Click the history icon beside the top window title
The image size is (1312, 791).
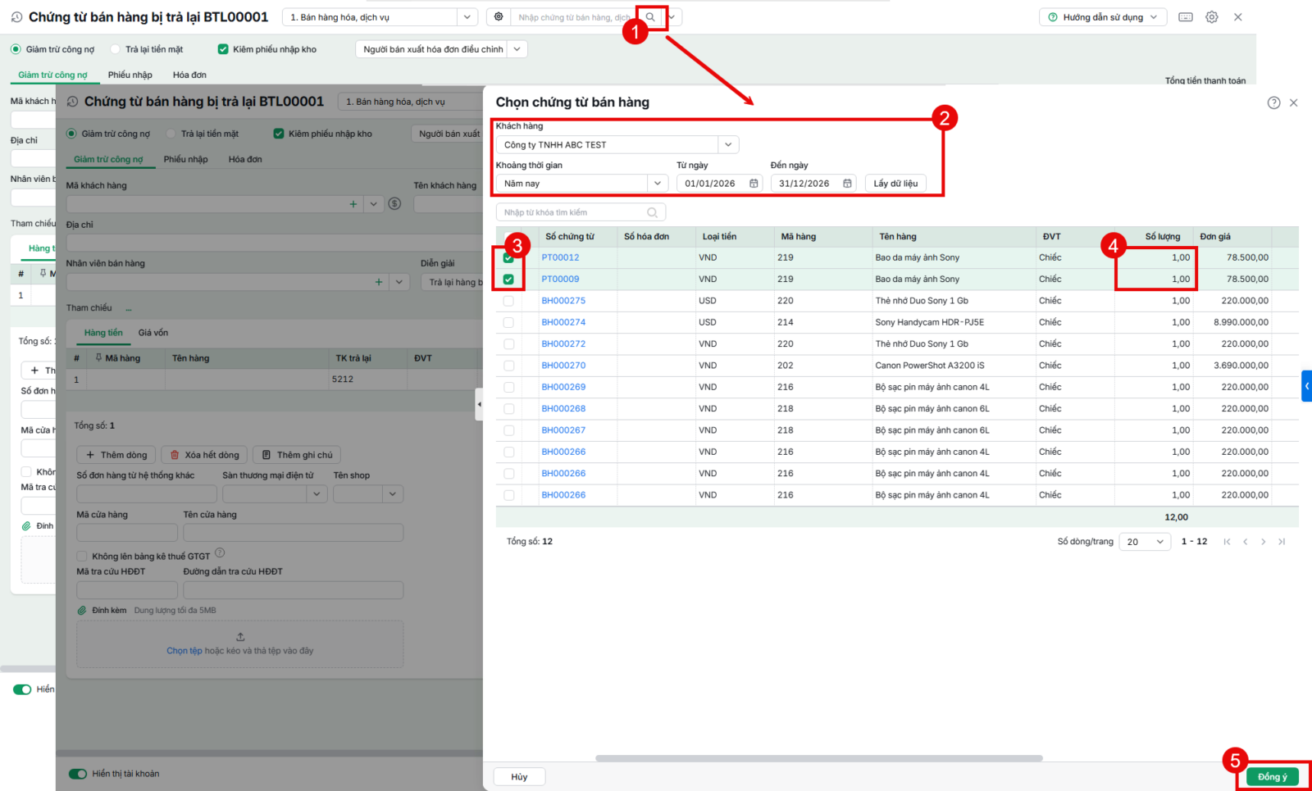pos(16,17)
